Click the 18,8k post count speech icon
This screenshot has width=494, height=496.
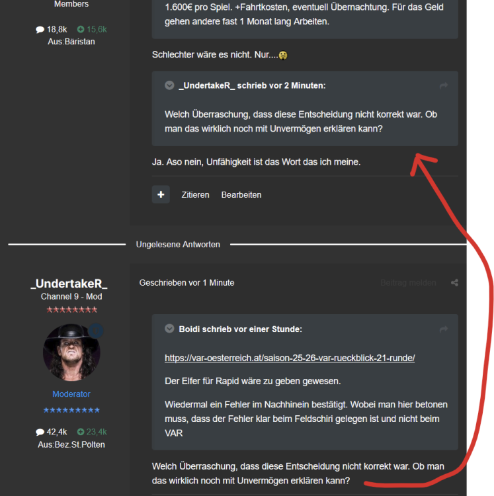[40, 30]
